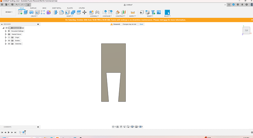The image size is (253, 138).
Task: Open the DESIGN workspace dropdown
Action: point(9,12)
